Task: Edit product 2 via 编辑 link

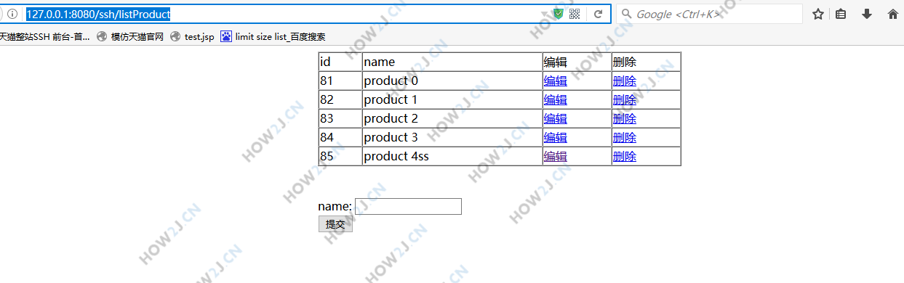Action: (556, 119)
